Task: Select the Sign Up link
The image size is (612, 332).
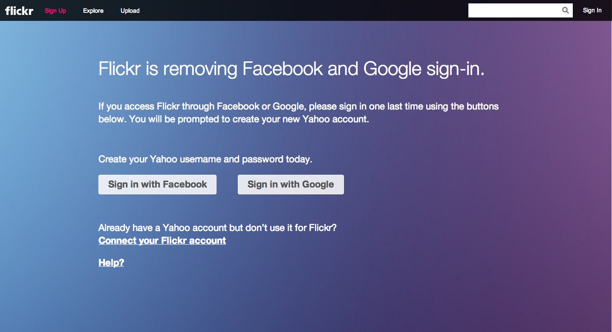Action: coord(55,11)
